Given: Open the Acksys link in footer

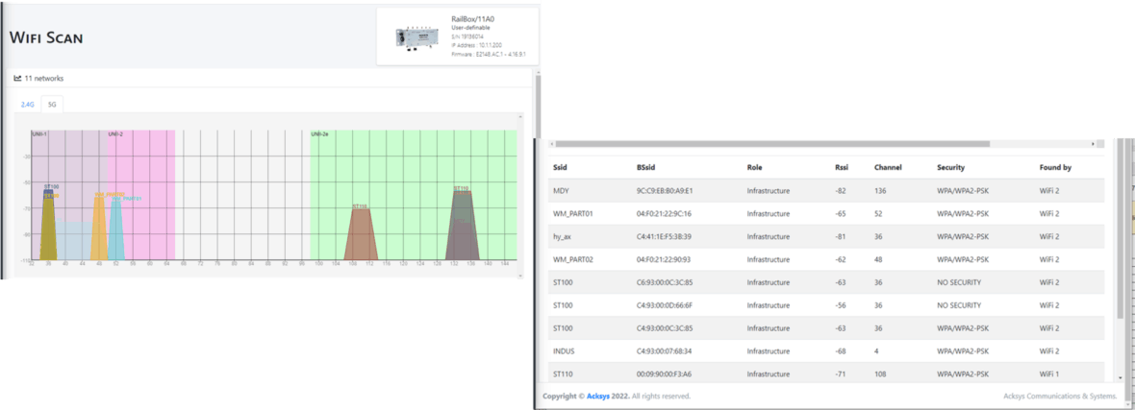Looking at the screenshot, I should (x=598, y=396).
